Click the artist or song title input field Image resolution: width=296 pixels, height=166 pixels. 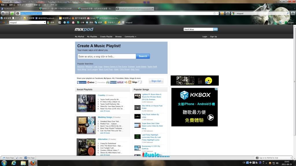[x=107, y=56]
